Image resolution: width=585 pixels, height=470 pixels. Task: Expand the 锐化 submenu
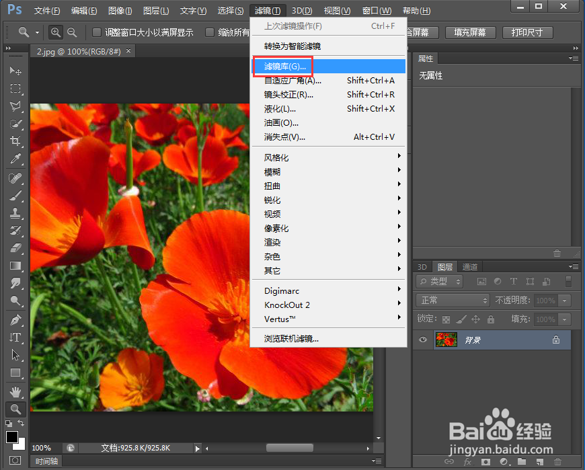point(328,200)
